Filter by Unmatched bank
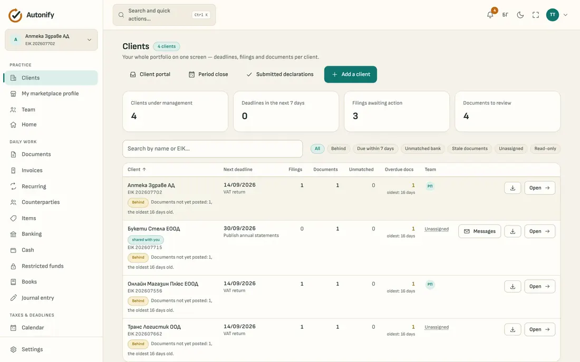 pos(423,149)
